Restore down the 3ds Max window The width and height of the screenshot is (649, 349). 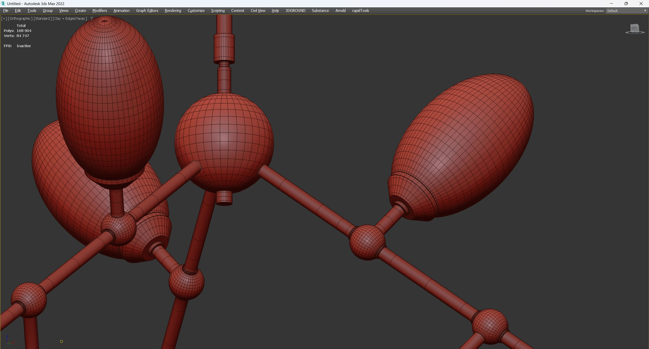[x=626, y=4]
